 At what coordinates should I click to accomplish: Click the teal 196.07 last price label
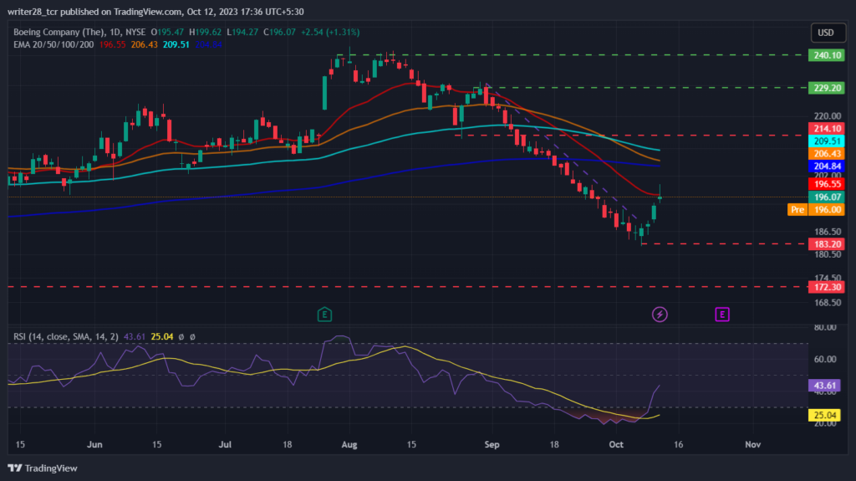827,197
